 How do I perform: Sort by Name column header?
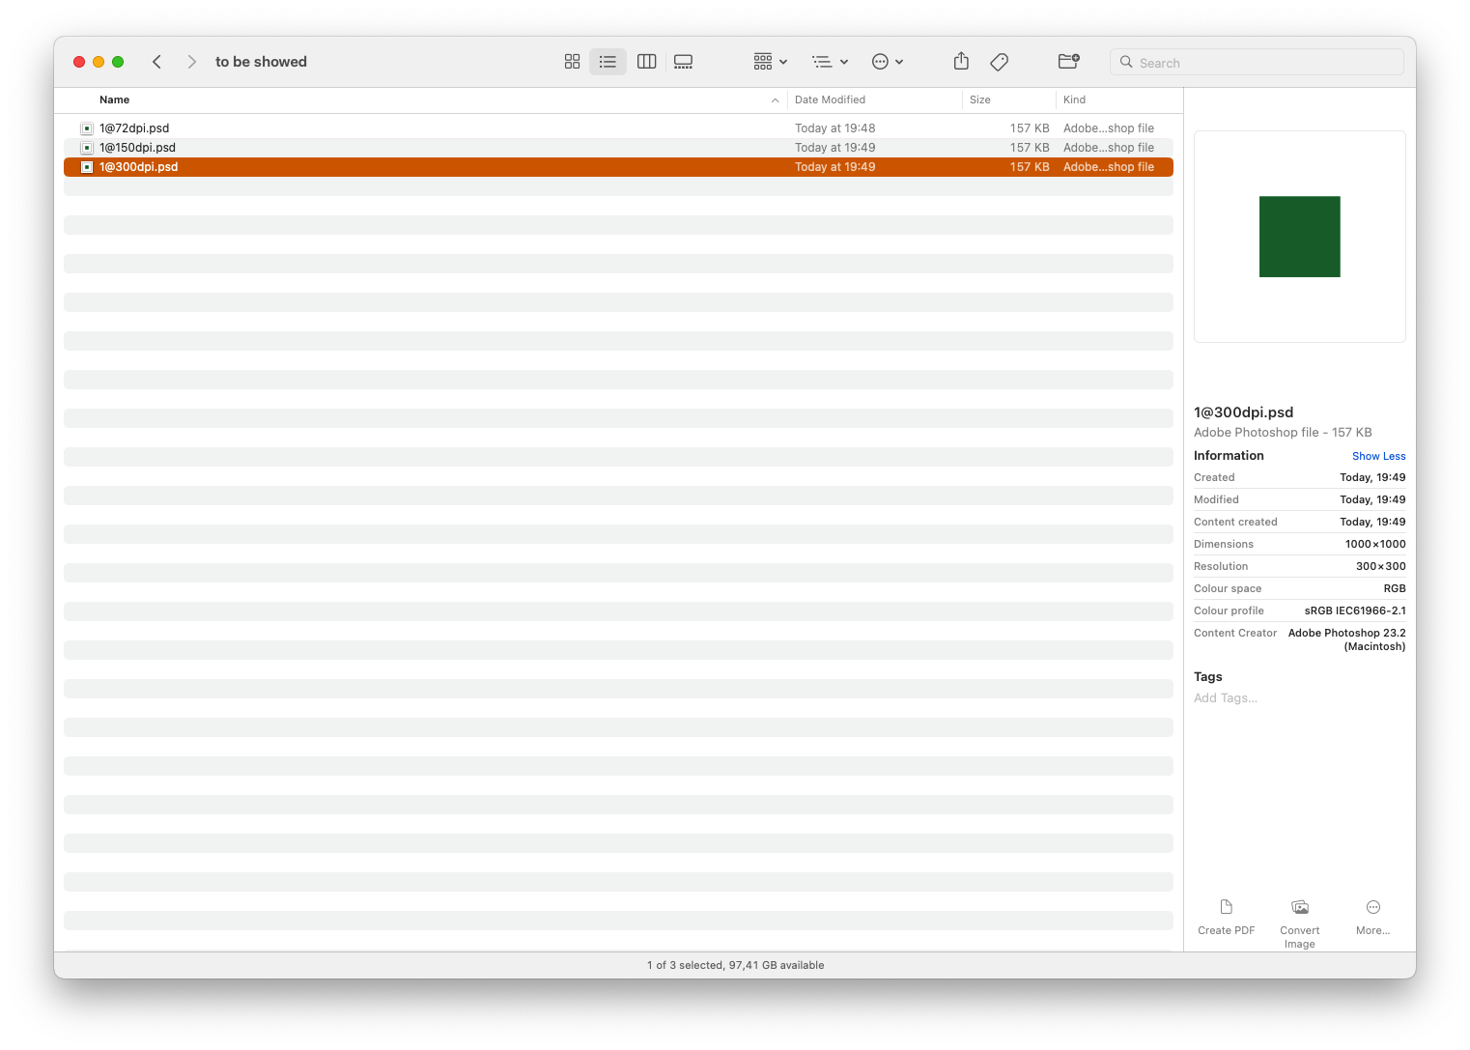[x=114, y=100]
